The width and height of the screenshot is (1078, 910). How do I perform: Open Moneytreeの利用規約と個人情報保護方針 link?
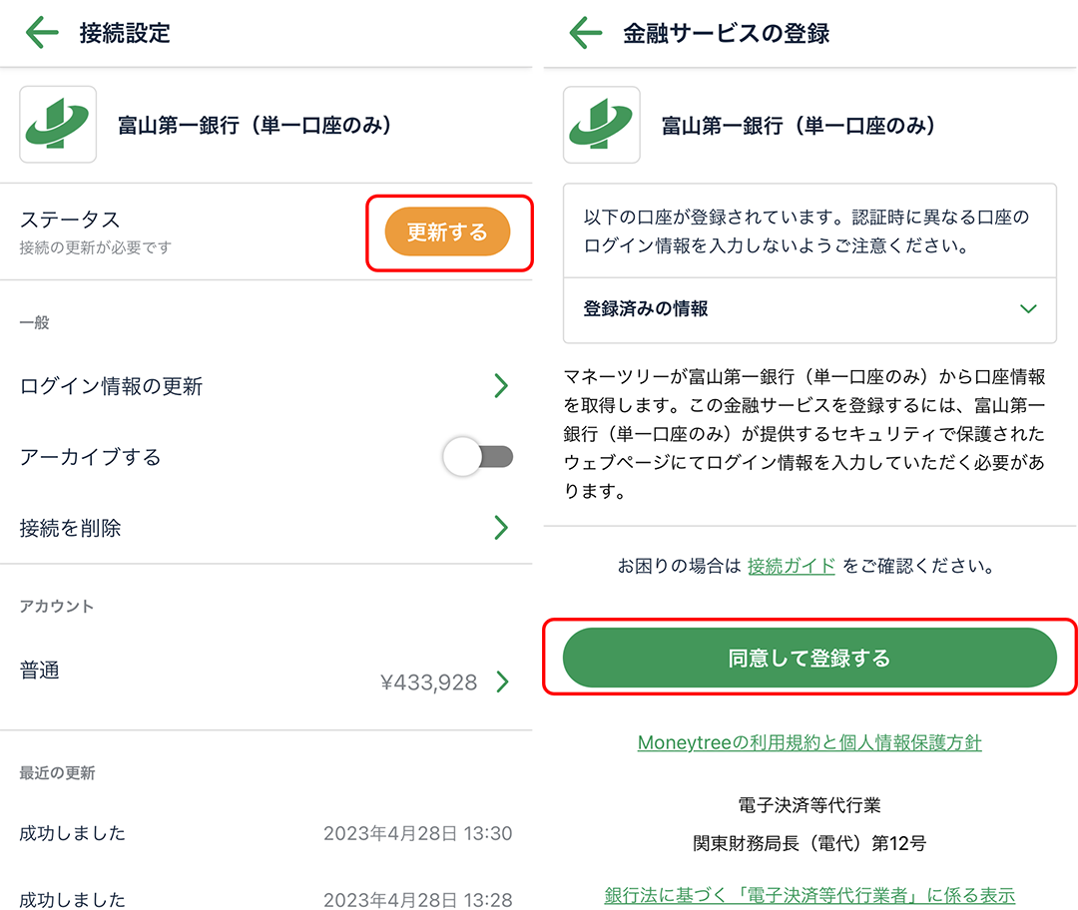point(809,743)
